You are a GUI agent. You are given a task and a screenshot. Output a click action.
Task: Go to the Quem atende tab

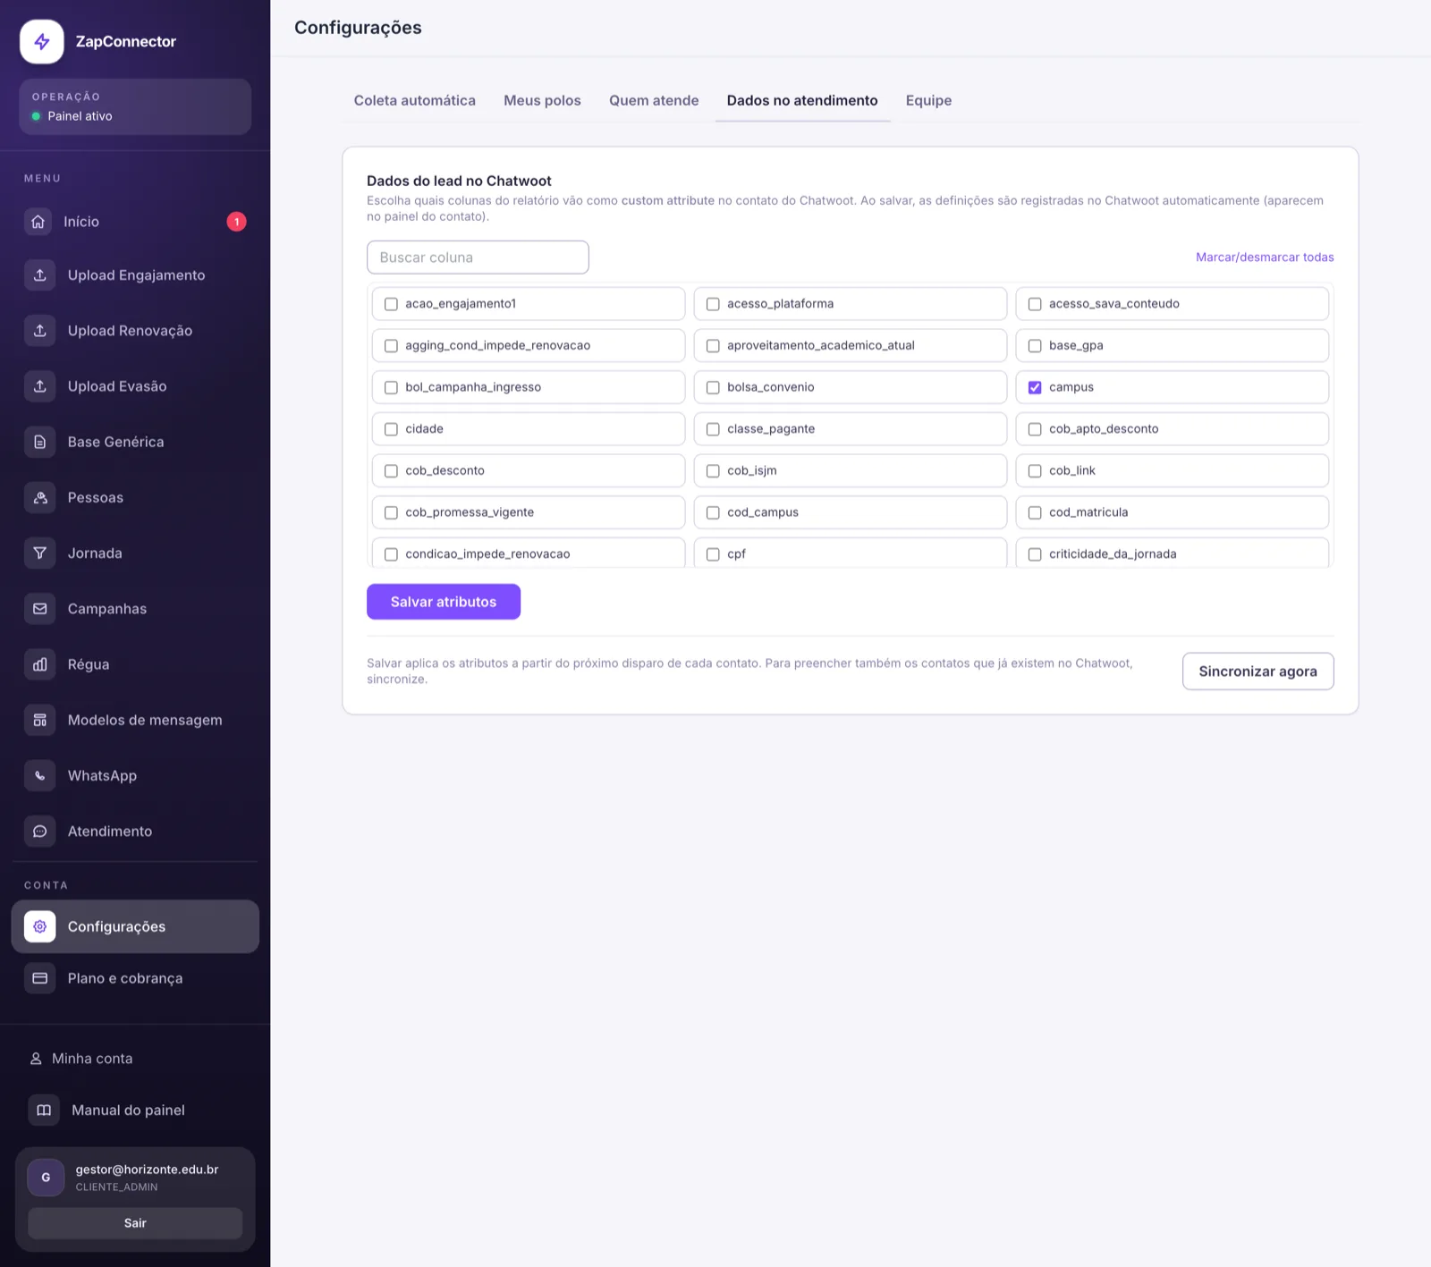click(654, 100)
